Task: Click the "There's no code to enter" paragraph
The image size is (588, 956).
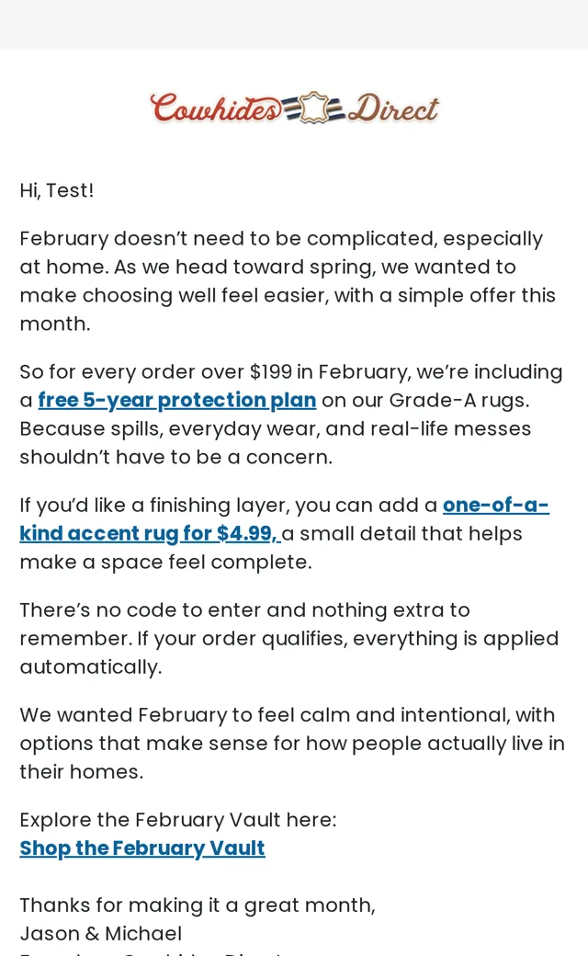Action: tap(288, 638)
